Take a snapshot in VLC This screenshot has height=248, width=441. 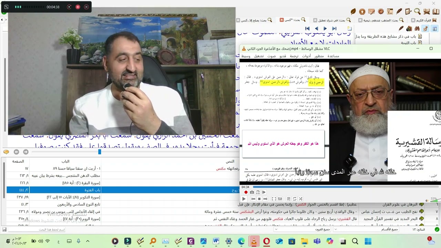(252, 192)
